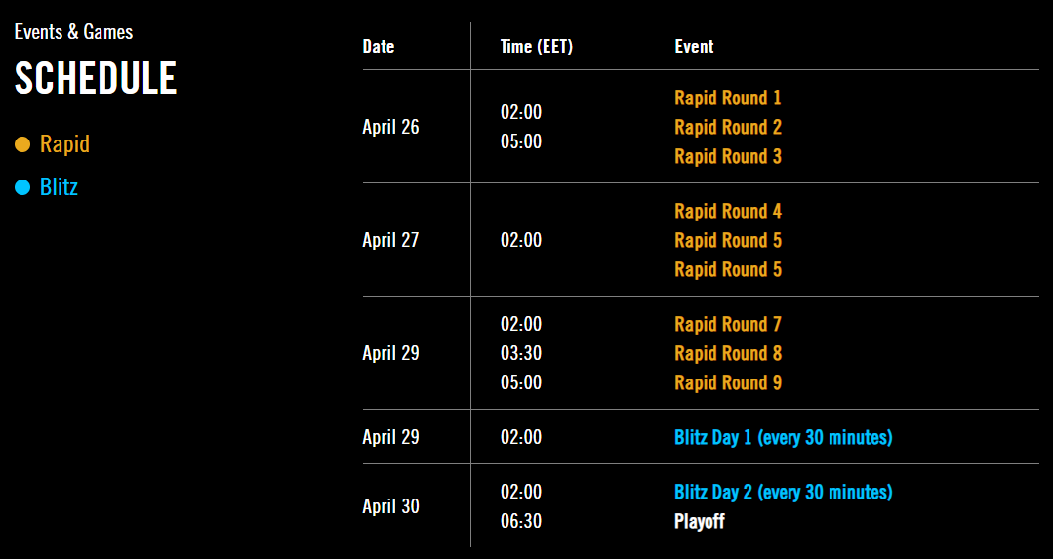Click the Time (EET) column header
Image resolution: width=1053 pixels, height=559 pixels.
tap(536, 46)
